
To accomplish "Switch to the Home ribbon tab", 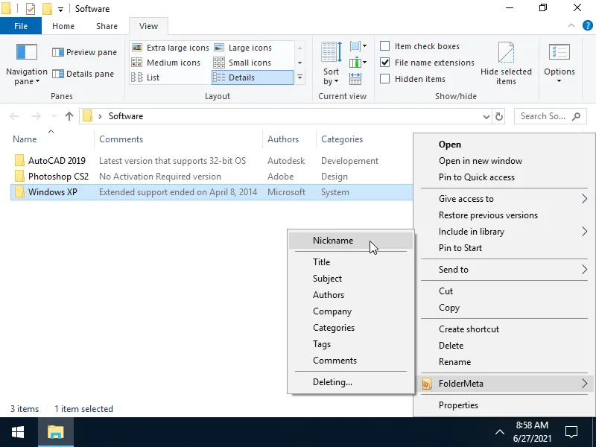I will [63, 25].
